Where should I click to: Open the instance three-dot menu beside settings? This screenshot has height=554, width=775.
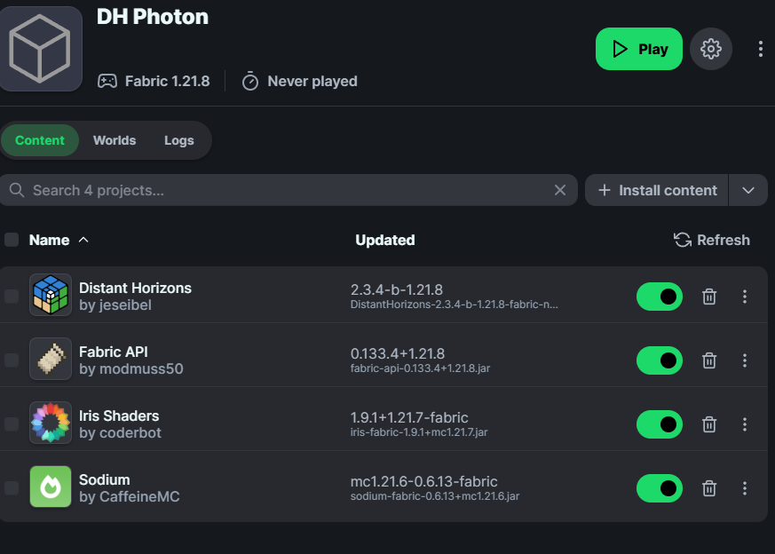coord(760,49)
